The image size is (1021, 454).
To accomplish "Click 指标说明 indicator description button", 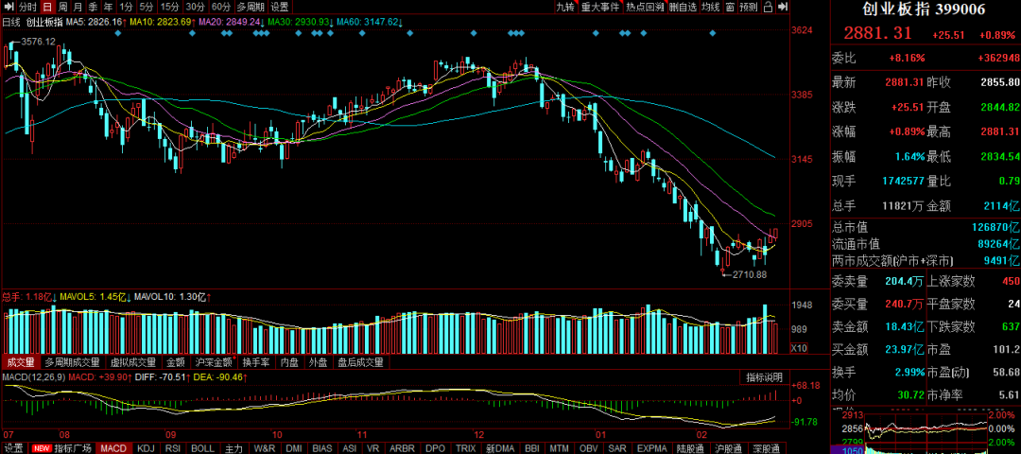I will [x=765, y=377].
